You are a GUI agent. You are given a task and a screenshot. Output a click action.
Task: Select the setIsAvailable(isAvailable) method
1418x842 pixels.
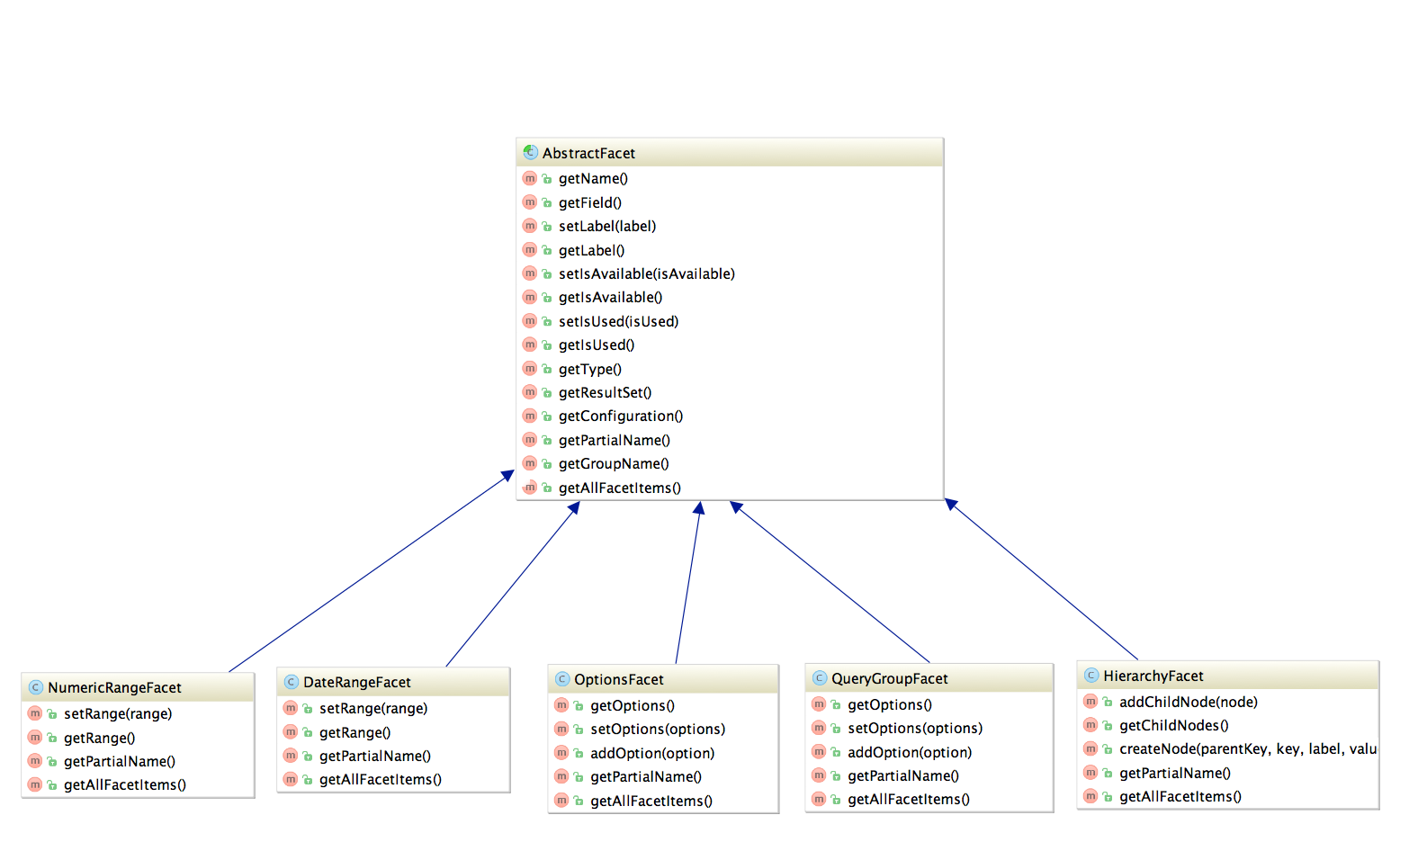tap(646, 273)
